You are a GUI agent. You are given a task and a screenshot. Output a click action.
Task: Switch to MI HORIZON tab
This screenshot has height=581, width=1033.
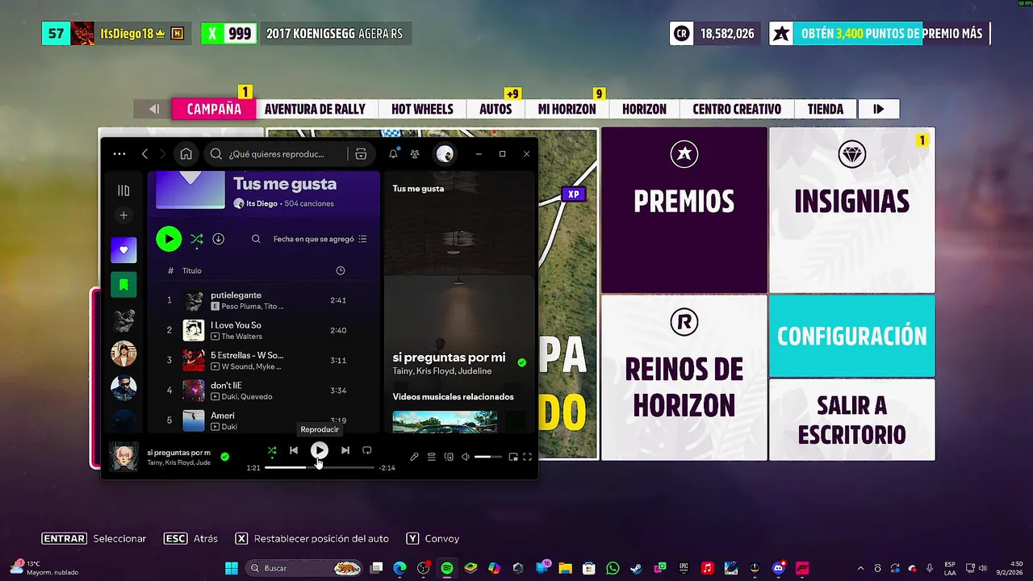point(567,109)
